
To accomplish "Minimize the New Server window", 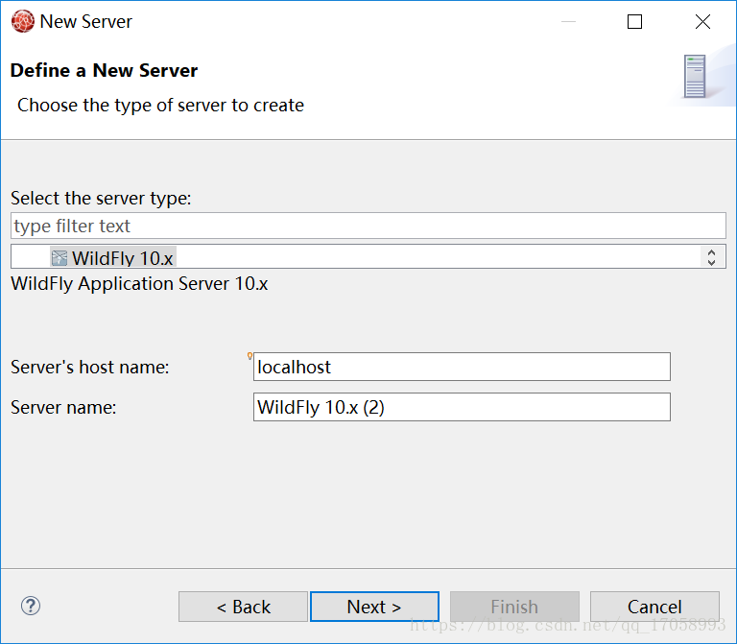I will click(x=568, y=22).
